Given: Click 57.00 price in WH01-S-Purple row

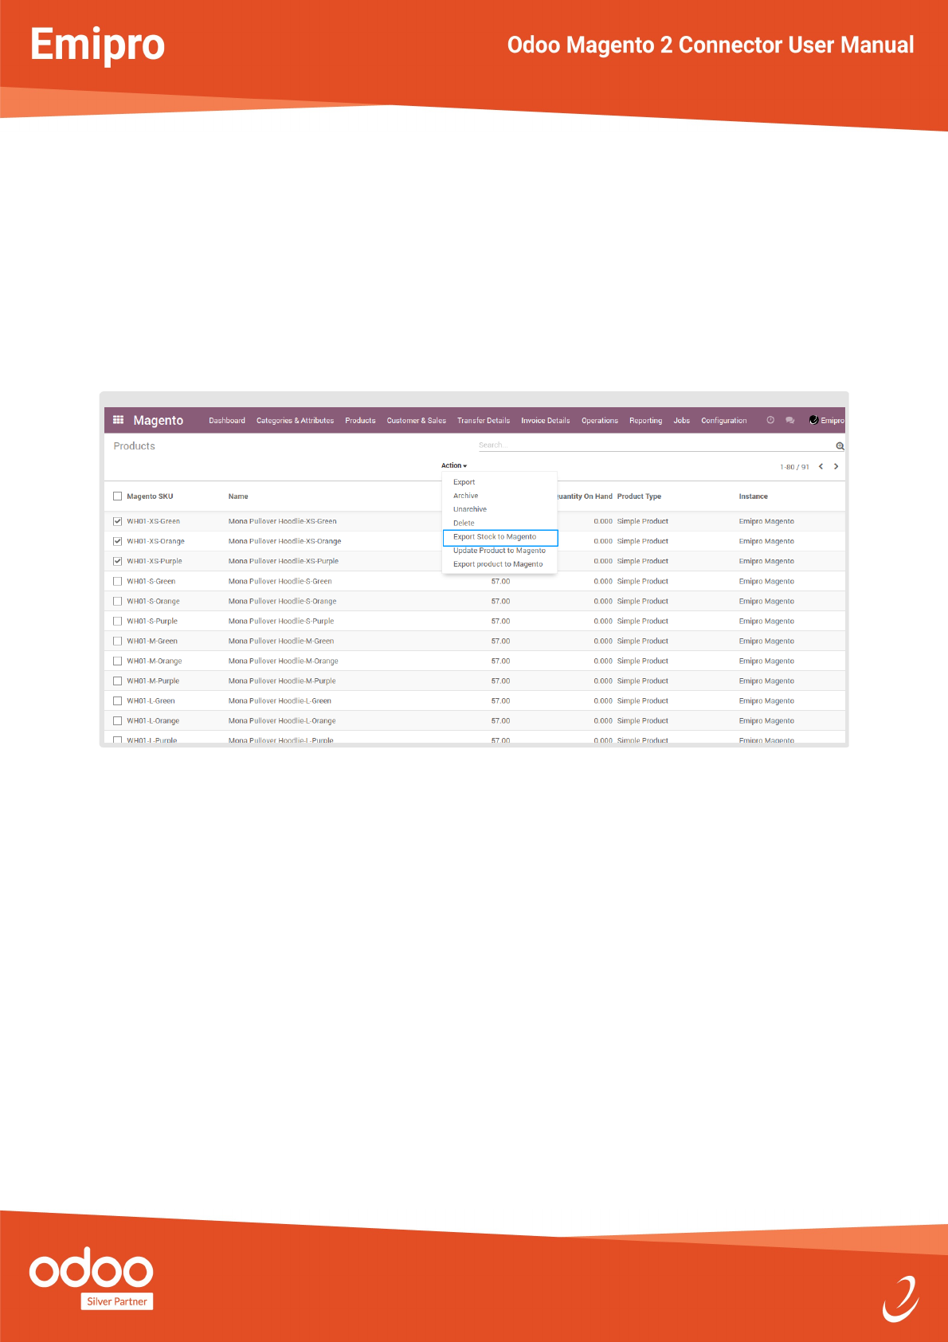Looking at the screenshot, I should coord(500,621).
